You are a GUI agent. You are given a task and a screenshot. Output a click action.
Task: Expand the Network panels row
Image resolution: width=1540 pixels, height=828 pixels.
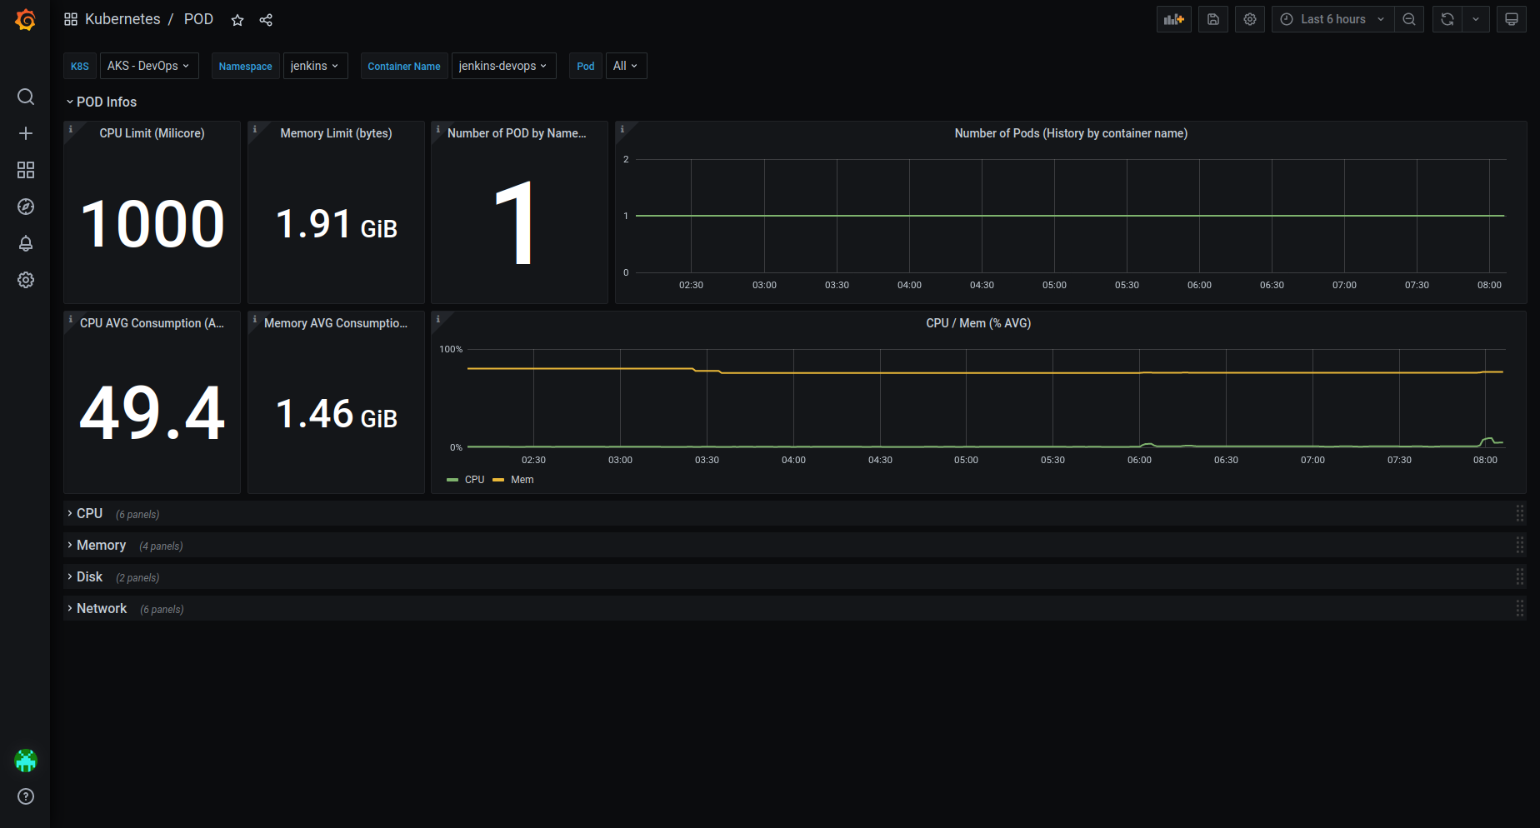(x=102, y=608)
